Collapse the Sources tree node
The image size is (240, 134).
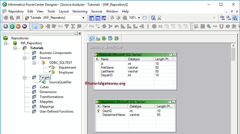[x=24, y=58]
